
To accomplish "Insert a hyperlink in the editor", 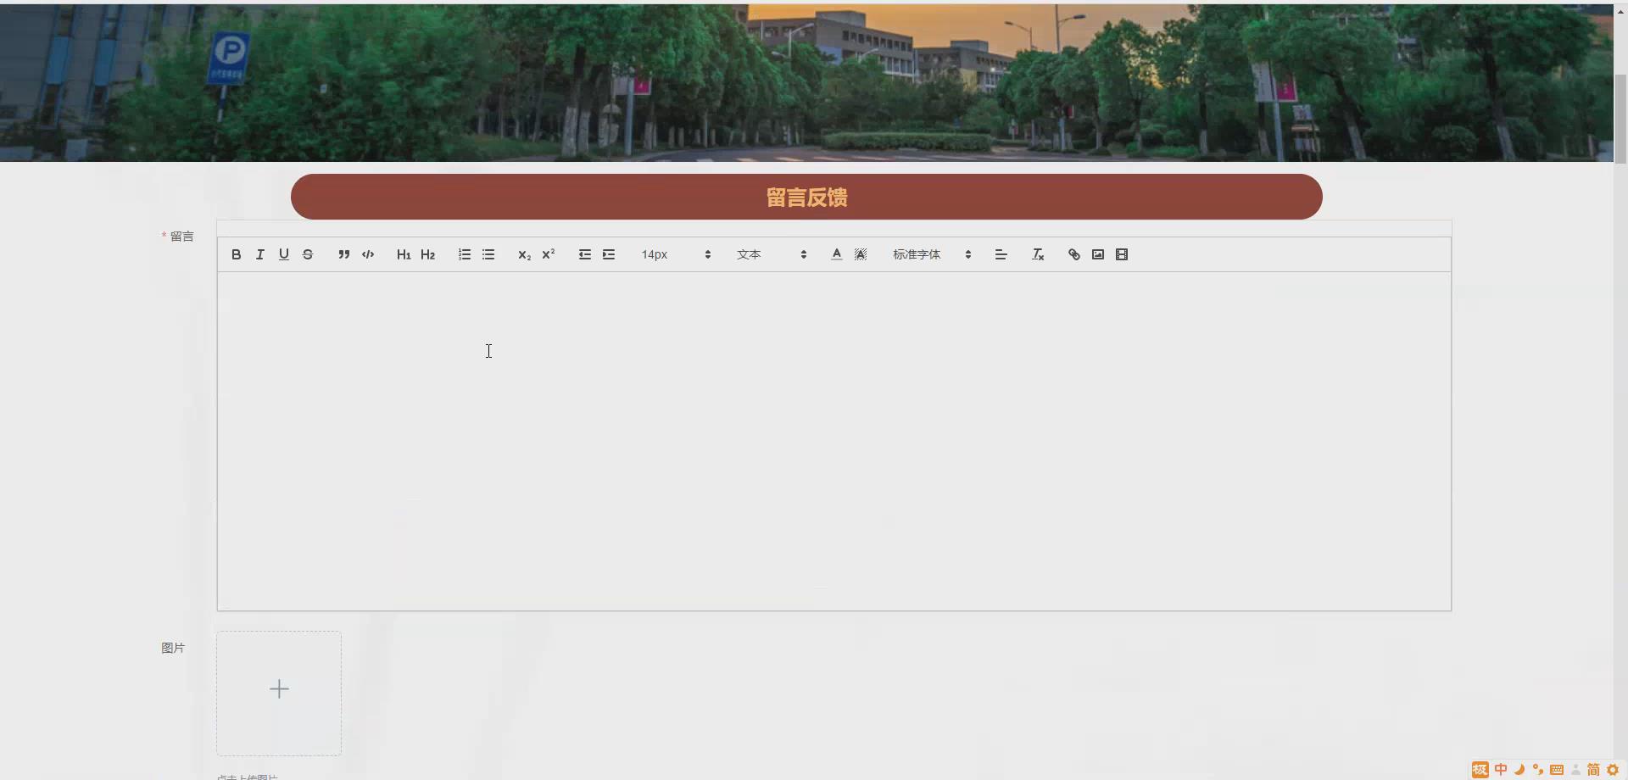I will 1073,254.
